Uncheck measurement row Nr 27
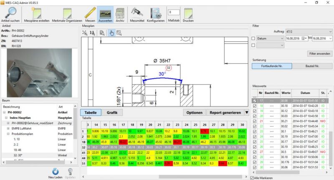 coord(255,152)
